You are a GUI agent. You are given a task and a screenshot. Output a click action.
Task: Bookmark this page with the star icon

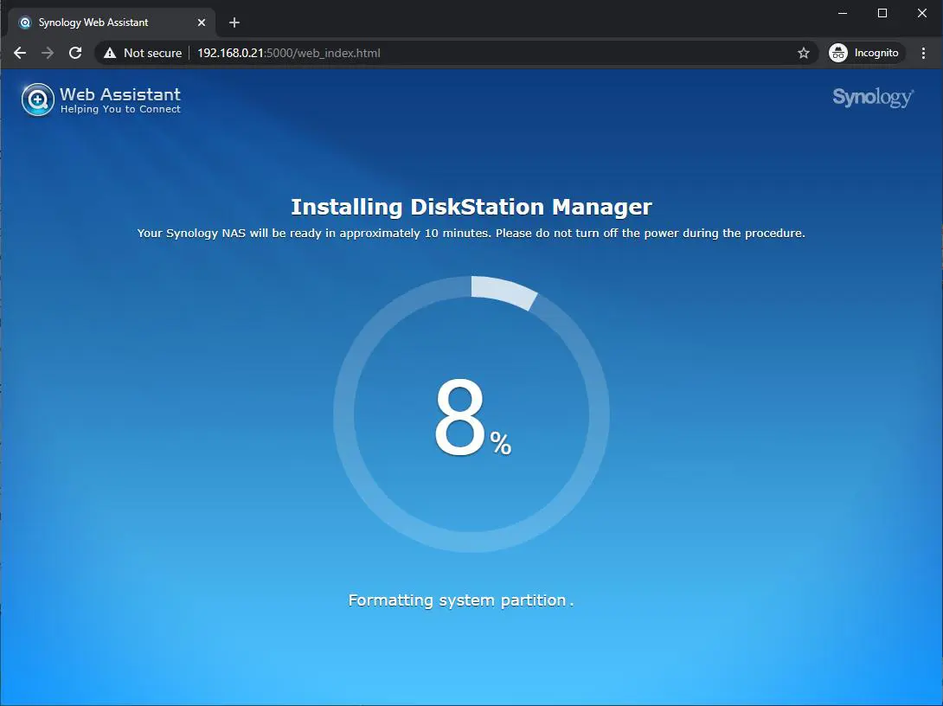pyautogui.click(x=804, y=53)
